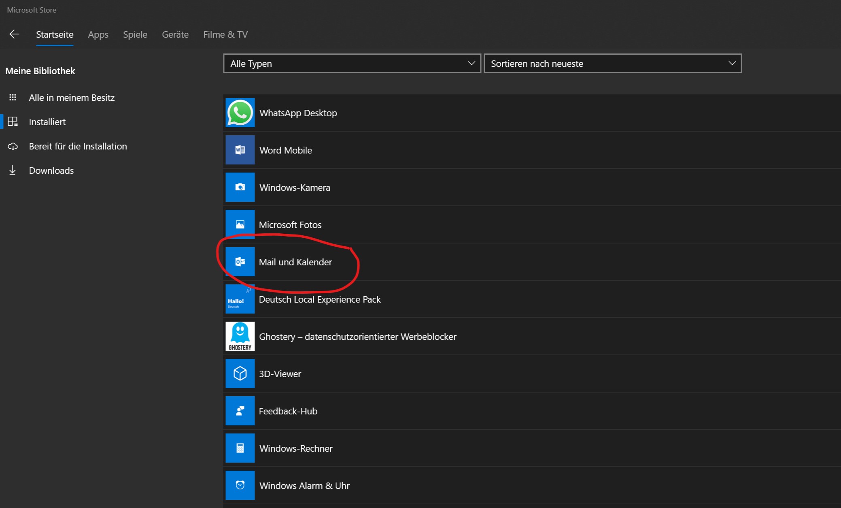This screenshot has height=508, width=841.
Task: Expand the Alle Typen dropdown
Action: click(x=352, y=64)
